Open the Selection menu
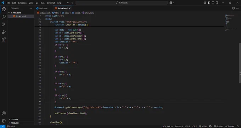The image size is (241, 128). [x=22, y=3]
